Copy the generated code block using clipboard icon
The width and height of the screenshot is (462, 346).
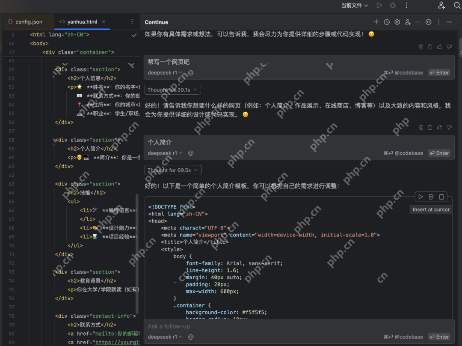(442, 197)
